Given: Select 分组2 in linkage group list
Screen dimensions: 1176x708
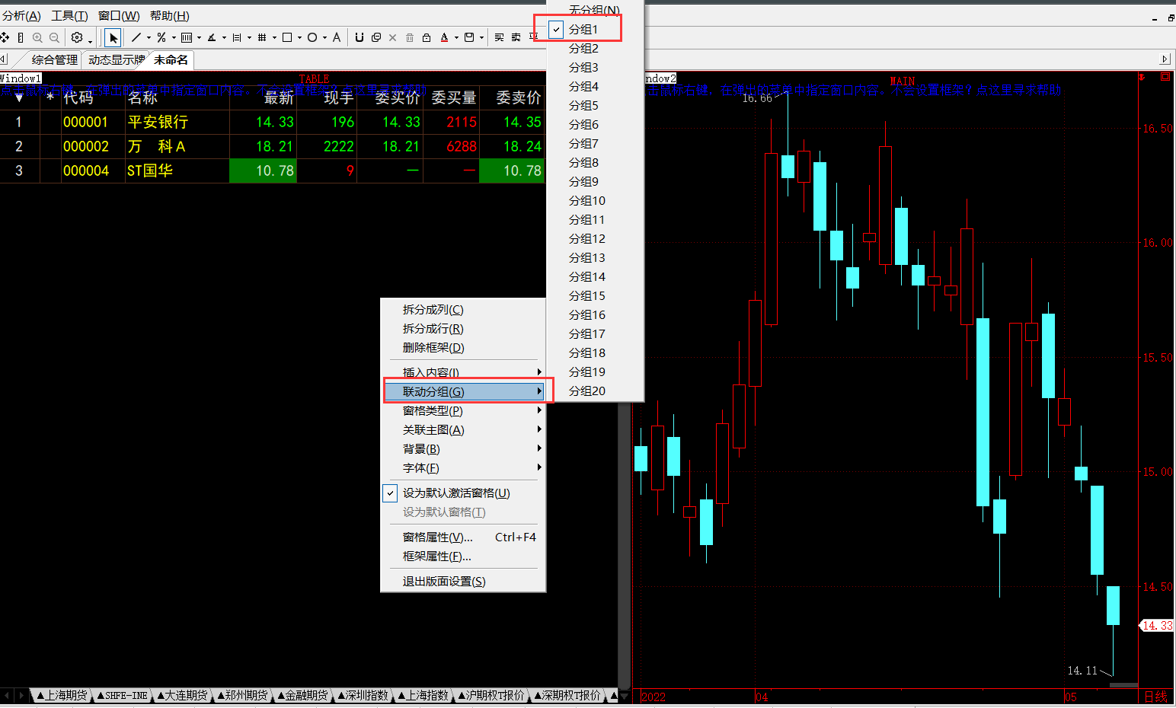Looking at the screenshot, I should pos(596,48).
